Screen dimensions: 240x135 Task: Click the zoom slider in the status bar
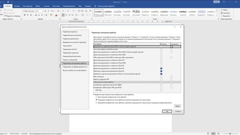pos(230,133)
